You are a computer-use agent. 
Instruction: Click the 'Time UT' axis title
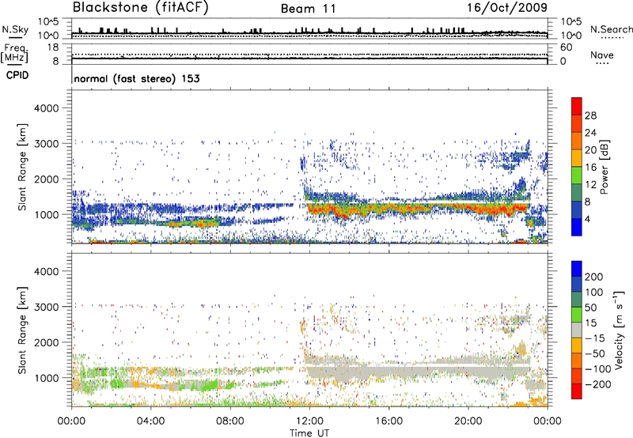309,433
